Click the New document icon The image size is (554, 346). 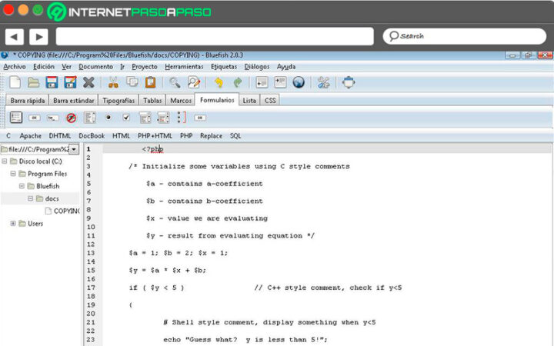click(15, 82)
